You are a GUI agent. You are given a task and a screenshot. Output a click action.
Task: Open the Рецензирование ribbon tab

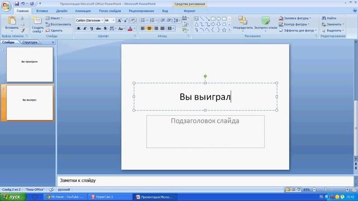[x=142, y=11]
